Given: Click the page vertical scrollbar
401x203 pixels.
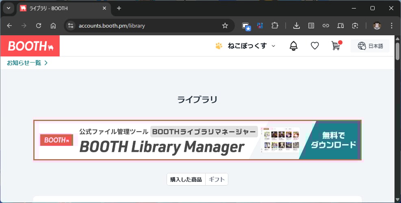Looking at the screenshot, I should tap(398, 122).
